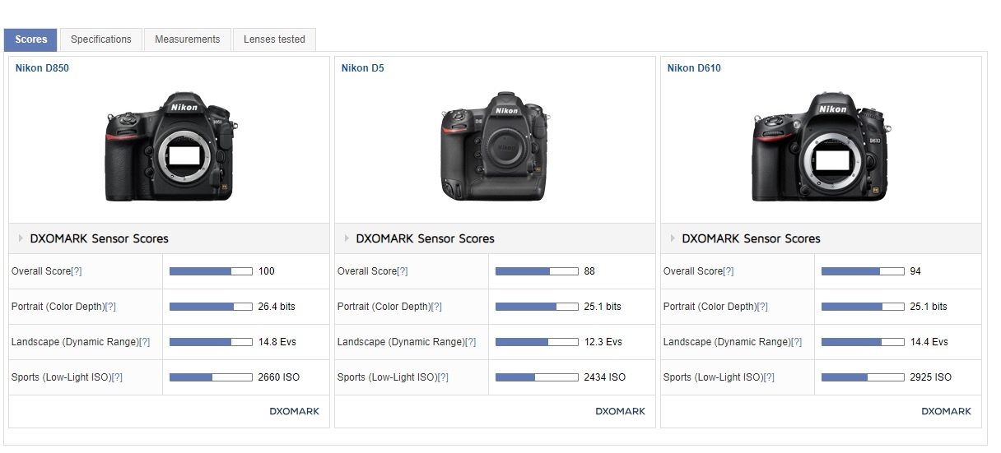This screenshot has height=453, width=1001.
Task: Open the Nikon D5 title link
Action: point(362,68)
